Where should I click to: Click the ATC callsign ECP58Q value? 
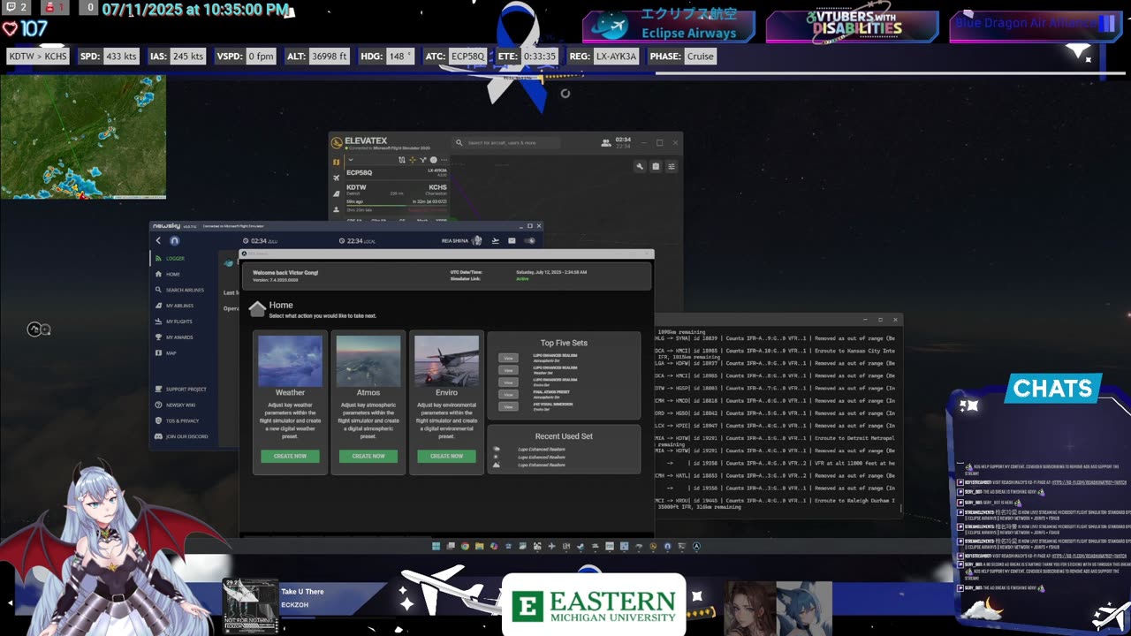pos(467,56)
